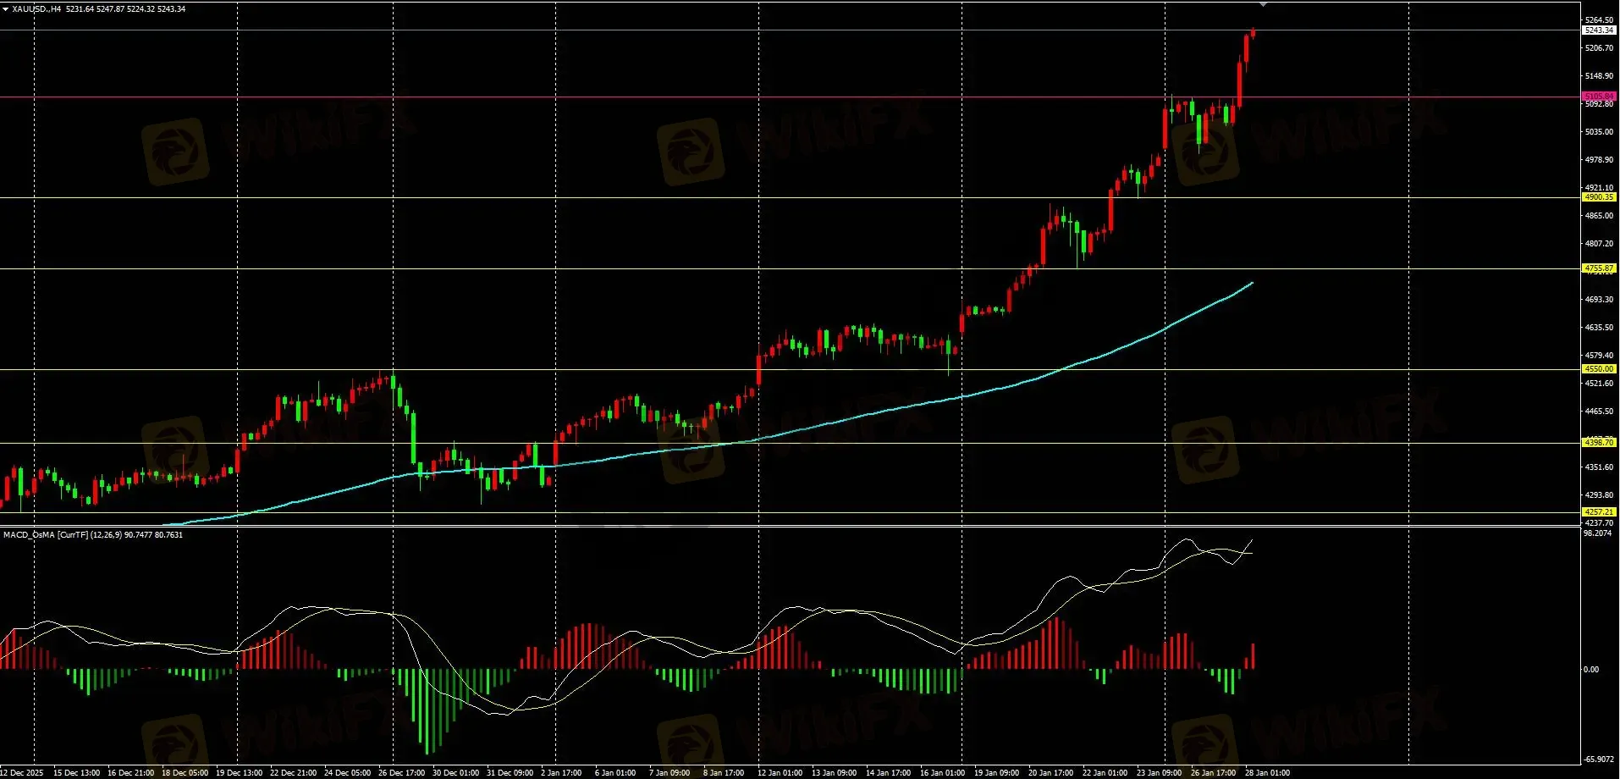Click the 98.2074 indicator scale value
The image size is (1620, 779).
click(x=1597, y=533)
